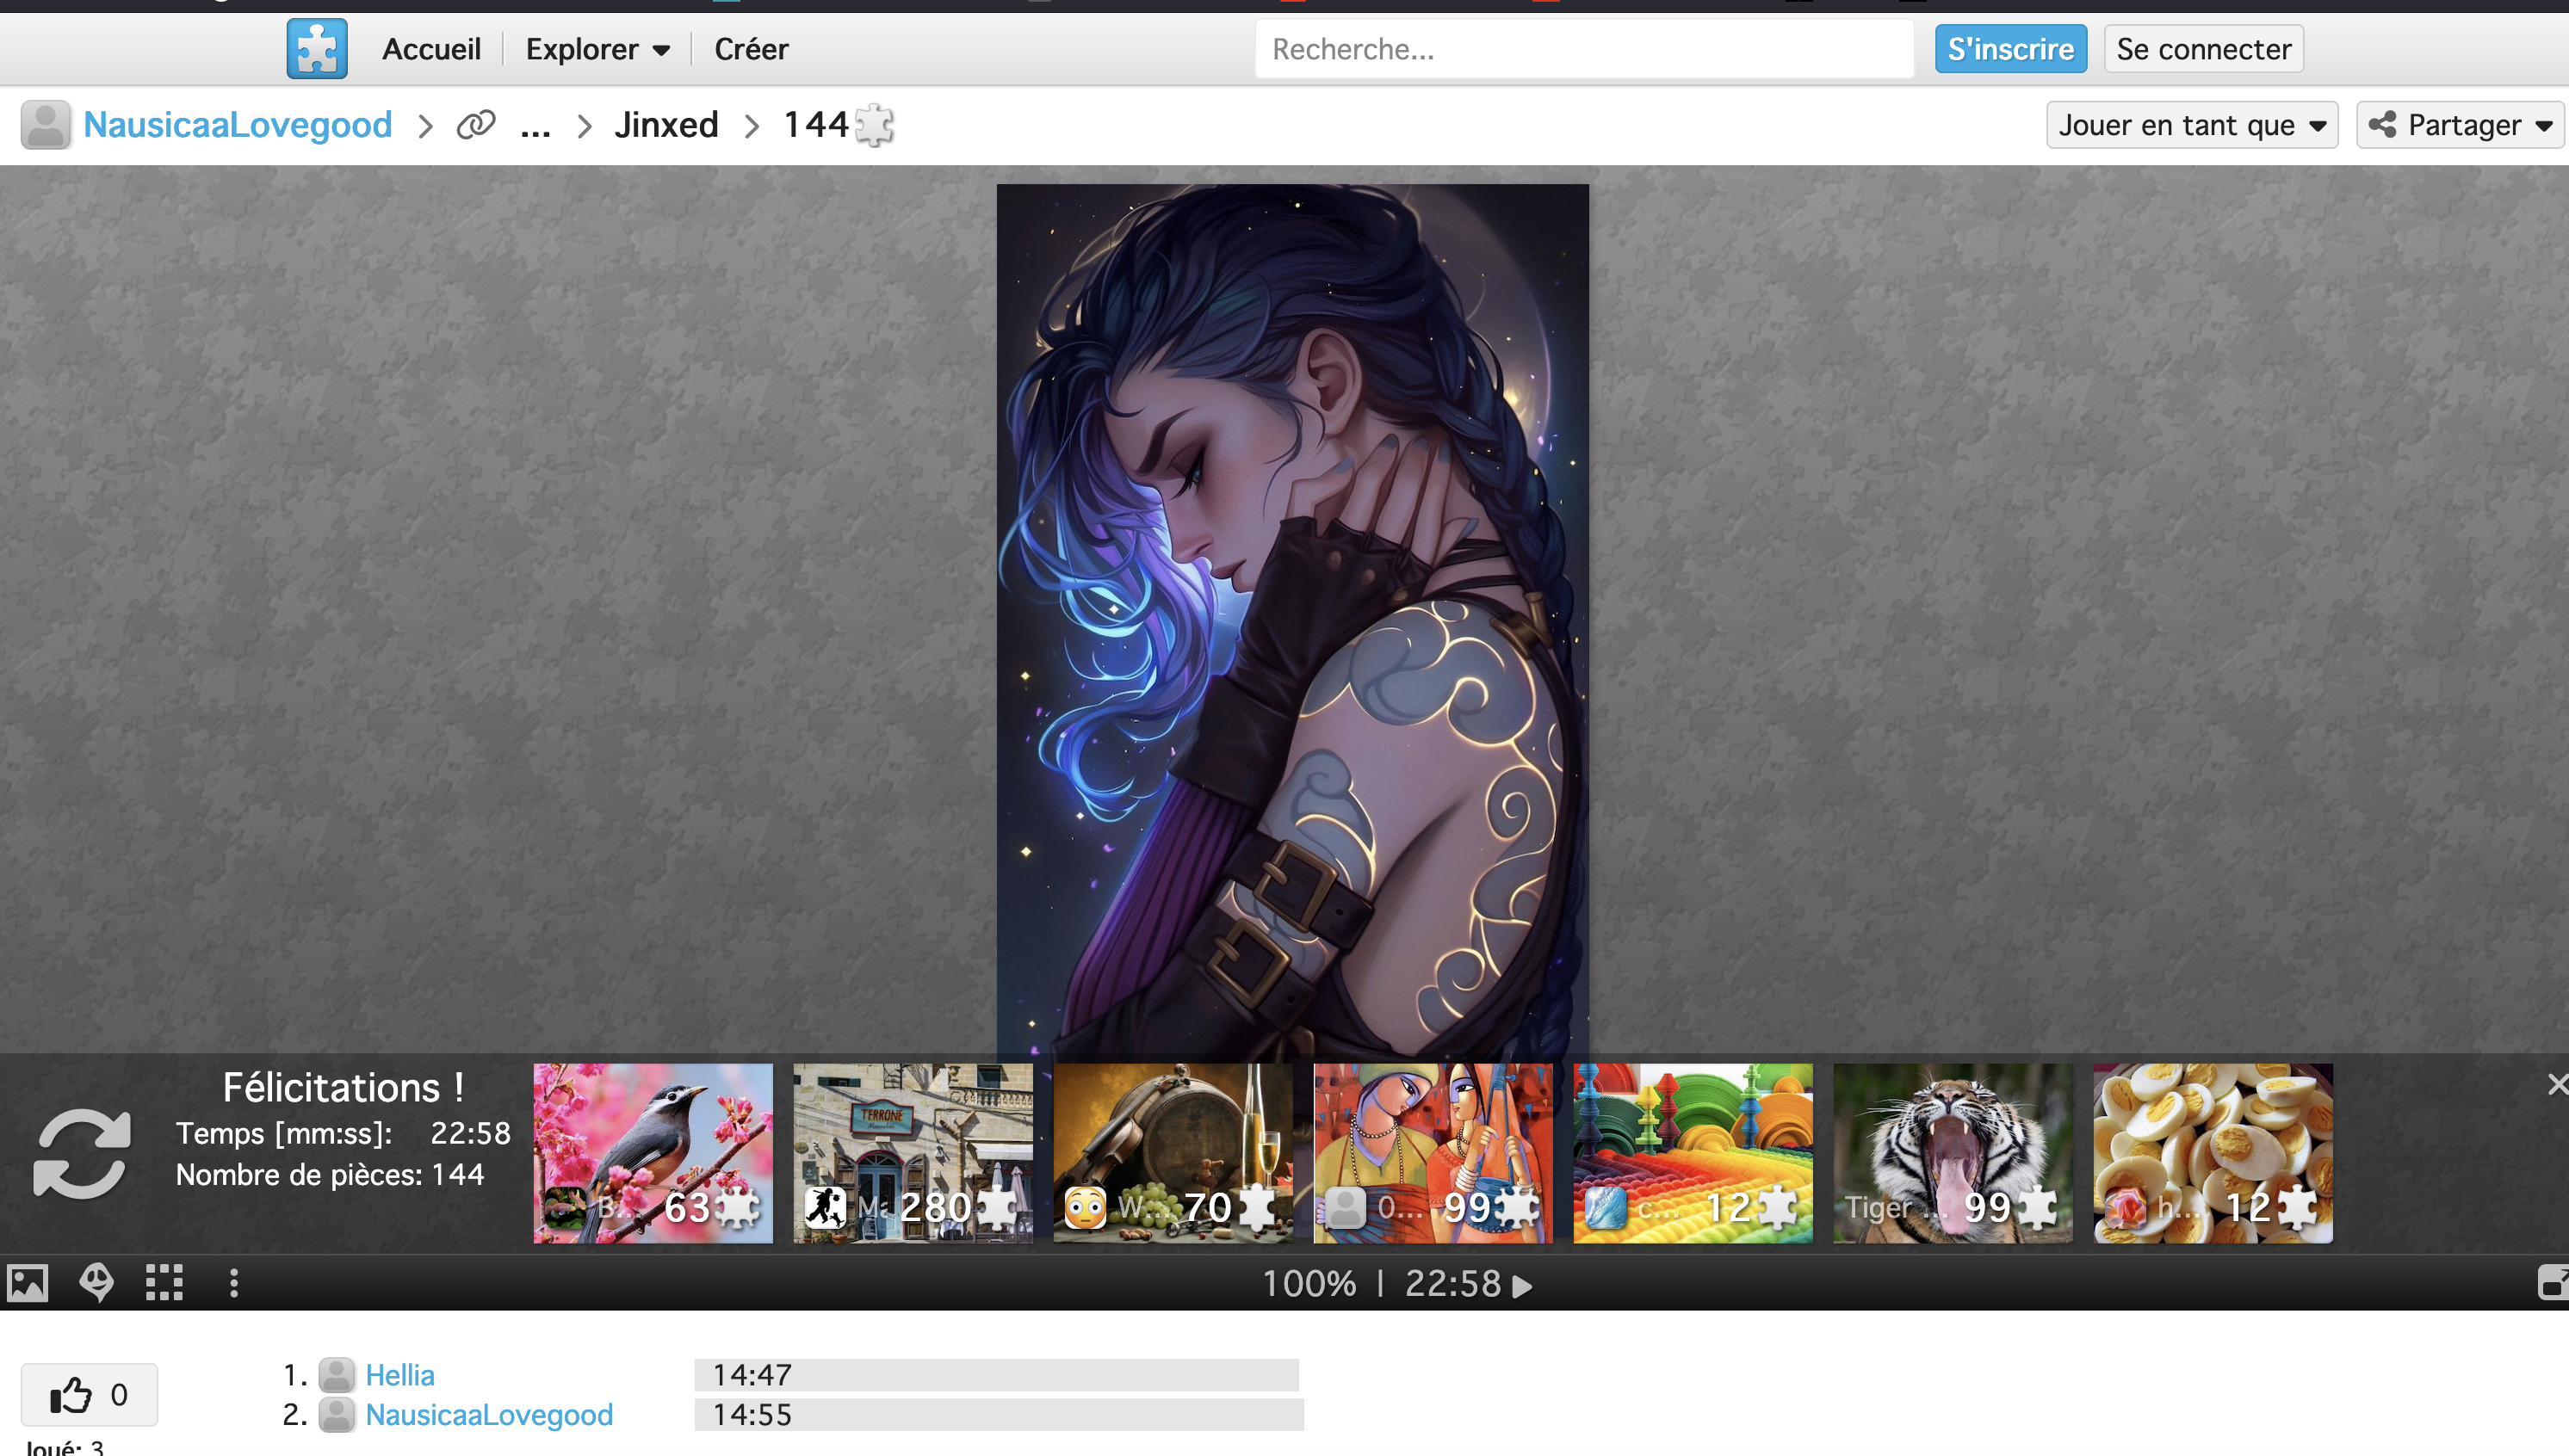Image resolution: width=2569 pixels, height=1456 pixels.
Task: Click the link chain icon in breadcrumb
Action: pyautogui.click(x=476, y=125)
